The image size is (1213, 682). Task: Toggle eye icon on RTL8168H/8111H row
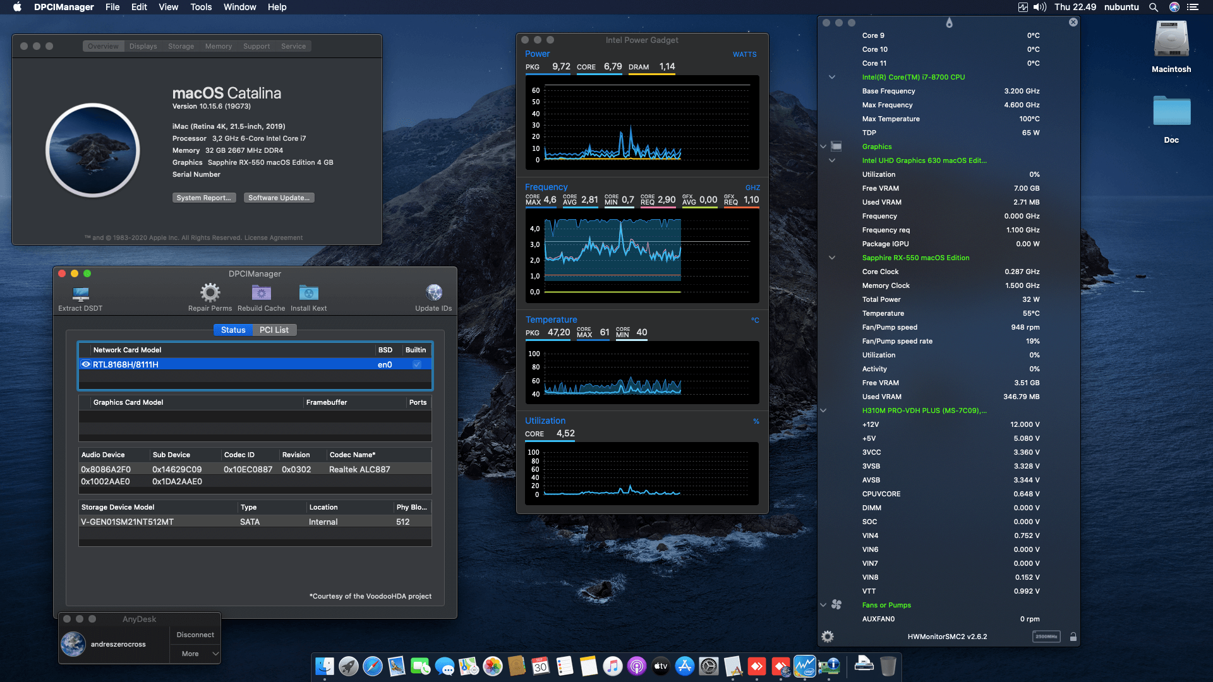[86, 364]
